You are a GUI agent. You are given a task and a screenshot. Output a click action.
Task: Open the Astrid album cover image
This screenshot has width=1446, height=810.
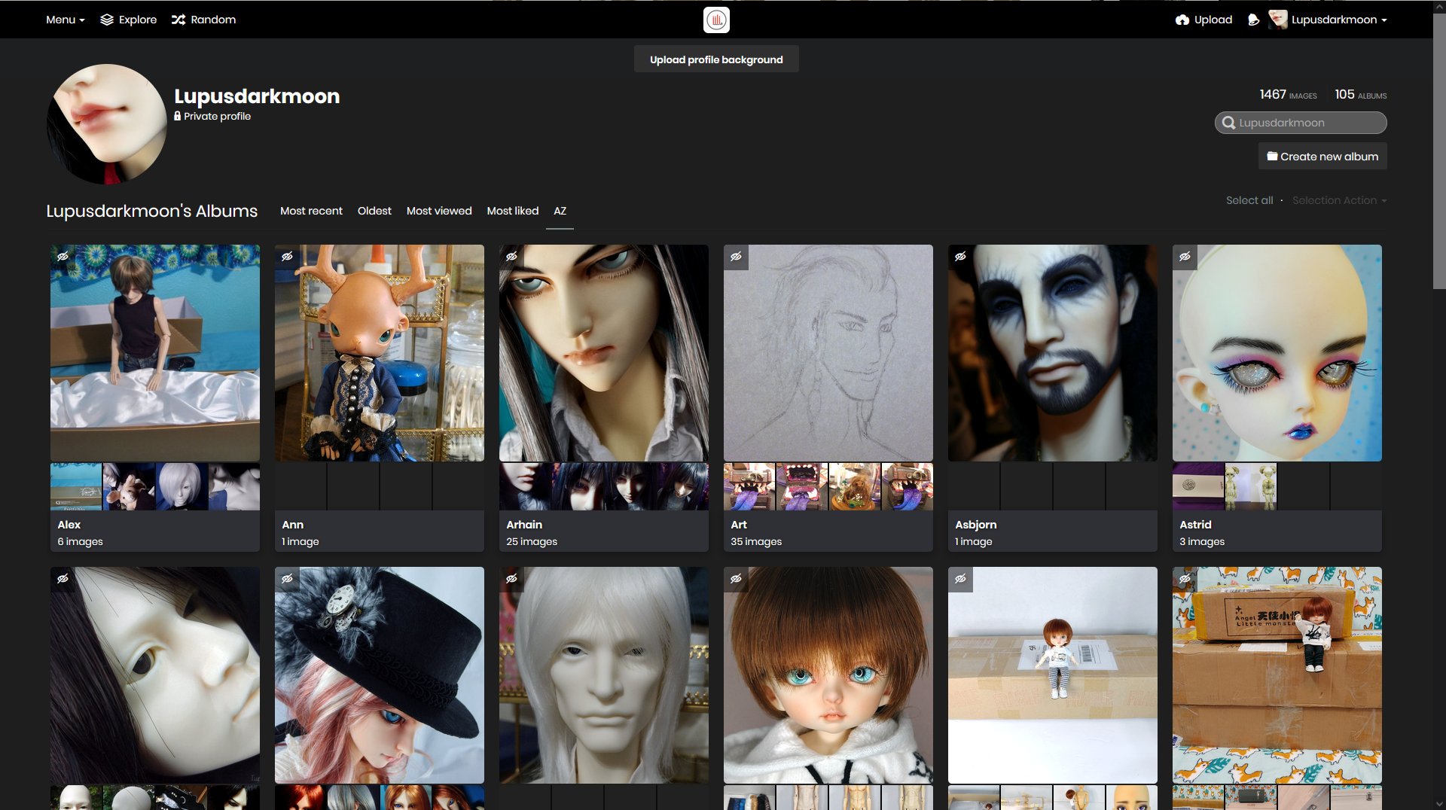click(1277, 353)
